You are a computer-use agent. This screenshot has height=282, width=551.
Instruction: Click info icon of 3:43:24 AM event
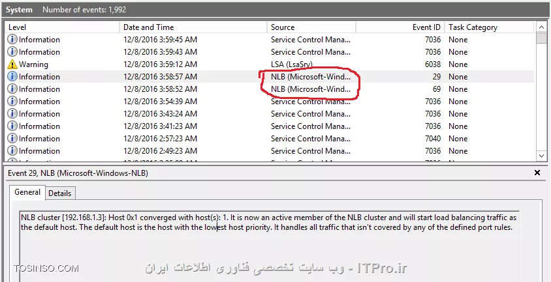12,114
